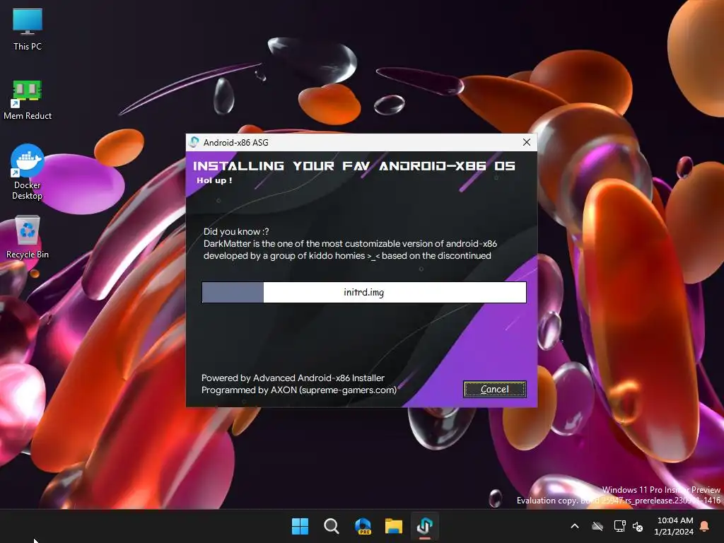The height and width of the screenshot is (543, 724).
Task: Click the muted volume tray icon
Action: pyautogui.click(x=638, y=526)
